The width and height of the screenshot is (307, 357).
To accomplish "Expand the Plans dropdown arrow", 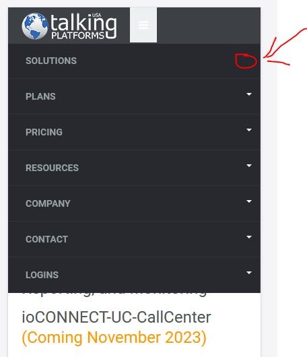I will tap(249, 94).
